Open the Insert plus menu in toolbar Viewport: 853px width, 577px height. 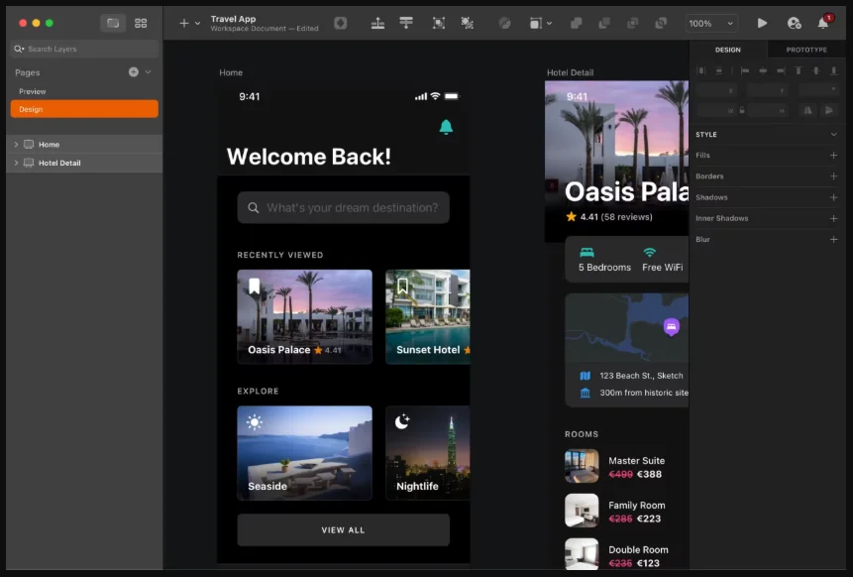(x=184, y=23)
